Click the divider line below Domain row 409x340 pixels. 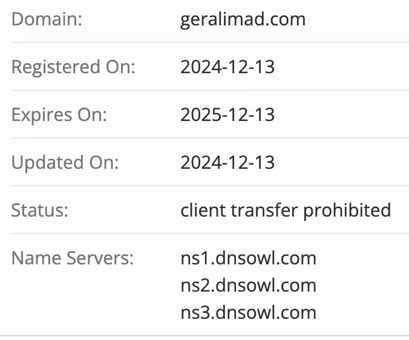coord(204,43)
